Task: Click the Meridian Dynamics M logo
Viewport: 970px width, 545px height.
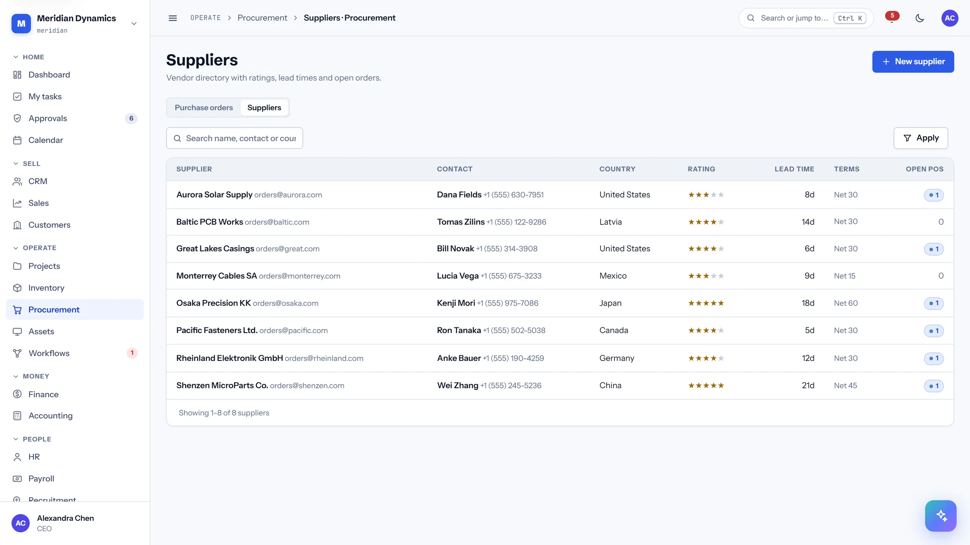Action: pos(21,23)
